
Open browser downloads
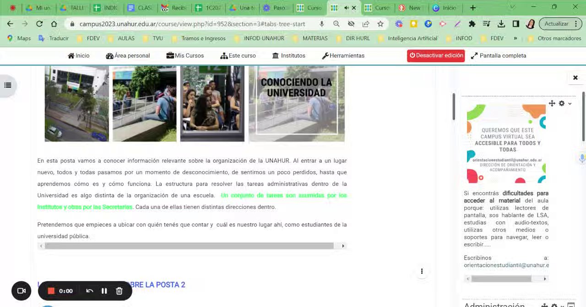pyautogui.click(x=501, y=24)
